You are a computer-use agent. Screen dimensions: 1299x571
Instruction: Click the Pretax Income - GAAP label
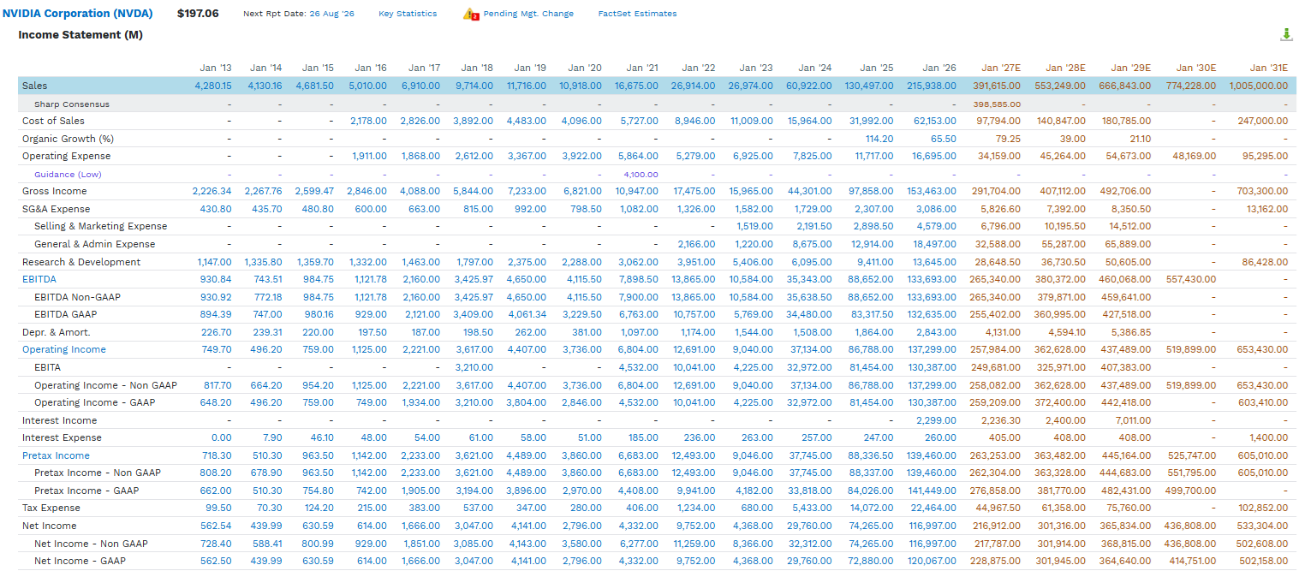coord(86,491)
